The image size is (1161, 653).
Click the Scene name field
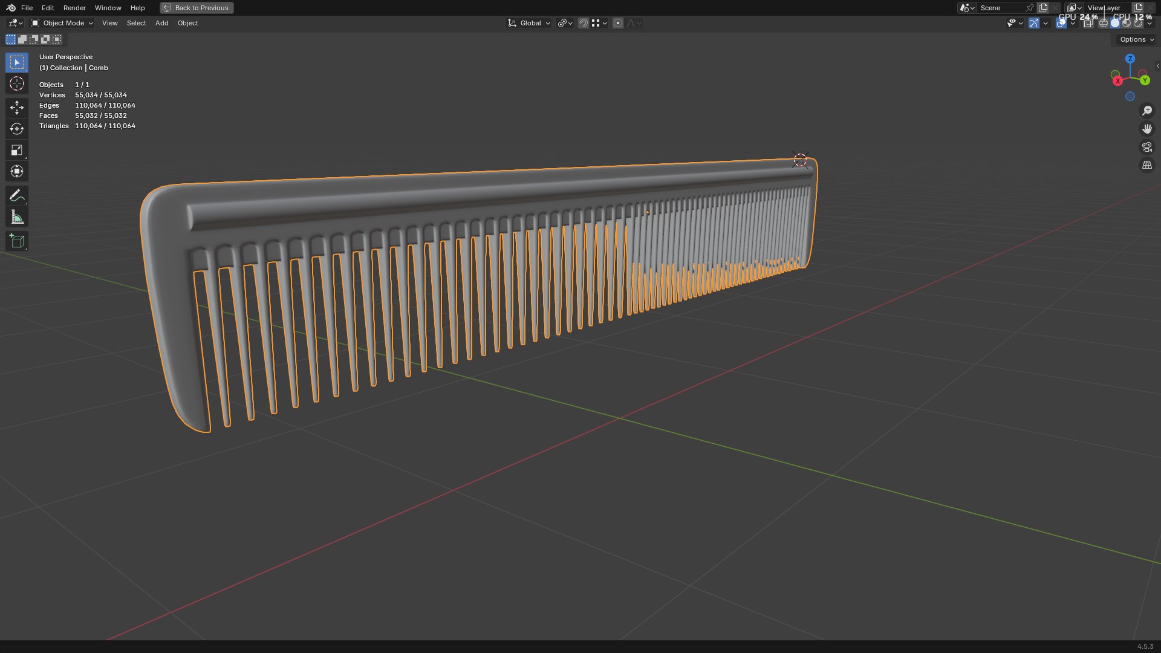pos(1000,8)
